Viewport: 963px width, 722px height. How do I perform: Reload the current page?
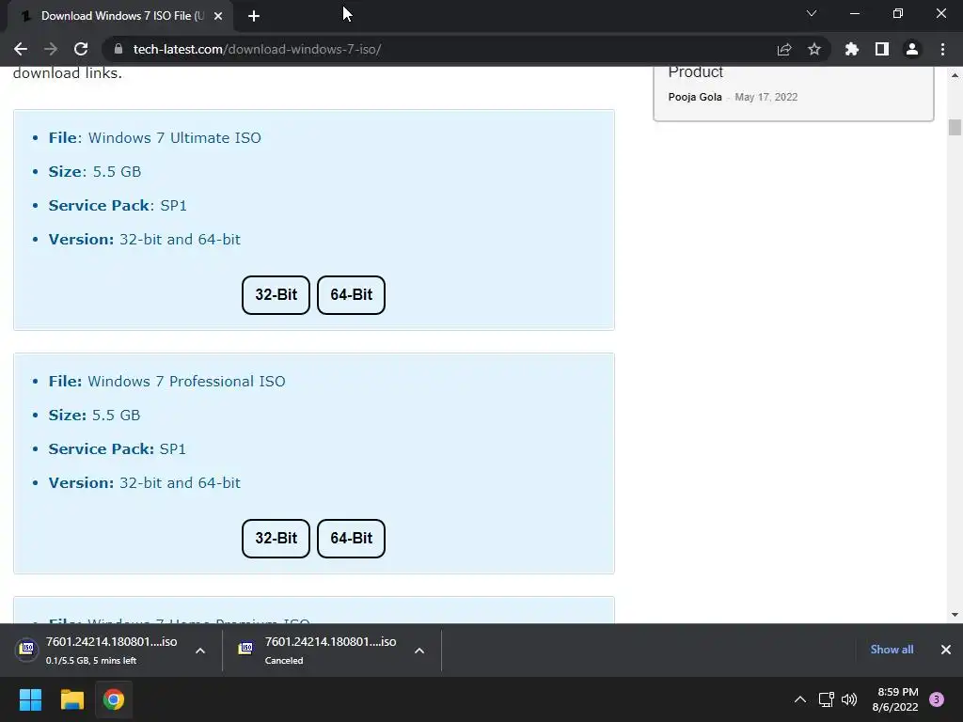pyautogui.click(x=81, y=49)
